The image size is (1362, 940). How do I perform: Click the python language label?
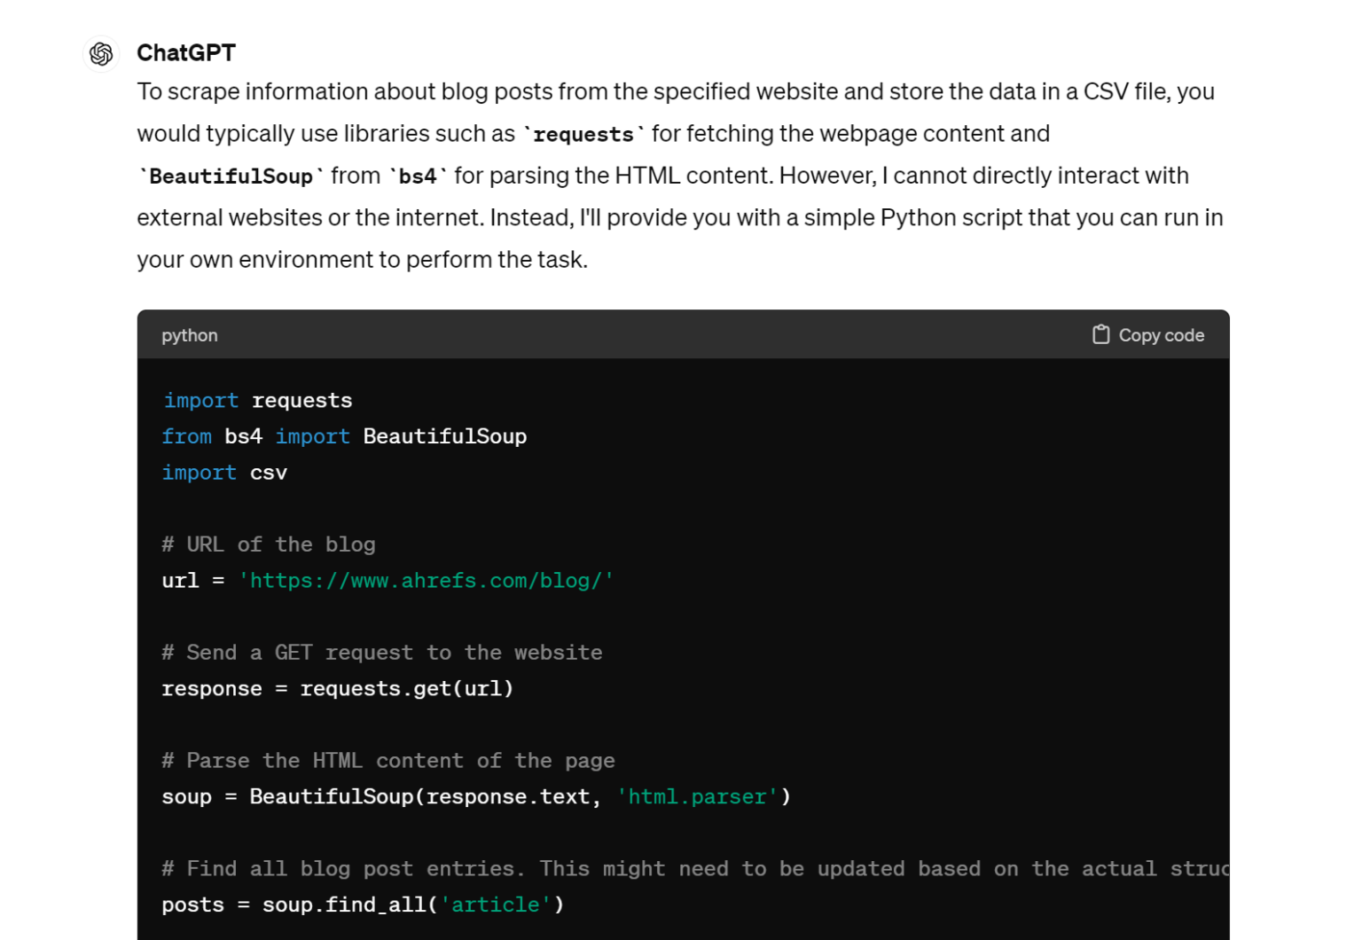click(x=189, y=335)
